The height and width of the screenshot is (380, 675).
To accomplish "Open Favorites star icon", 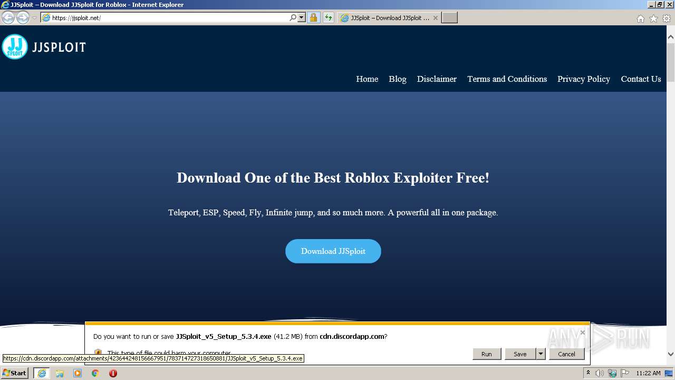I will coord(653,18).
